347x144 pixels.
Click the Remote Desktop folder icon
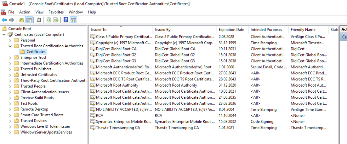click(16, 109)
